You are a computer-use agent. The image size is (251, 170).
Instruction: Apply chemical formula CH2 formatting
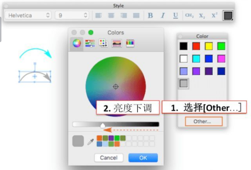click(x=189, y=15)
